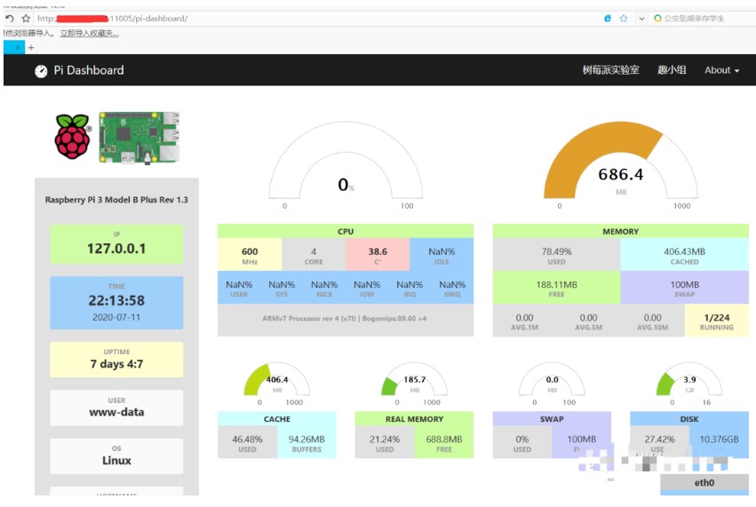The height and width of the screenshot is (507, 756).
Task: Click the 0.00 AVG.5M load cell
Action: coord(588,321)
